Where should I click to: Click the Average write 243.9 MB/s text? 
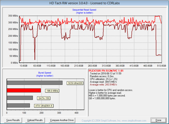tap(104, 85)
